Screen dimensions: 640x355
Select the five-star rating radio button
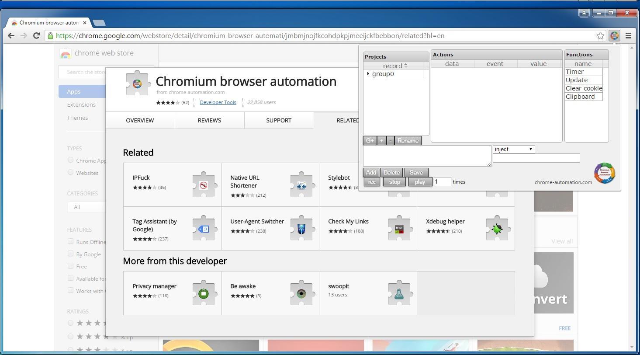[70, 323]
